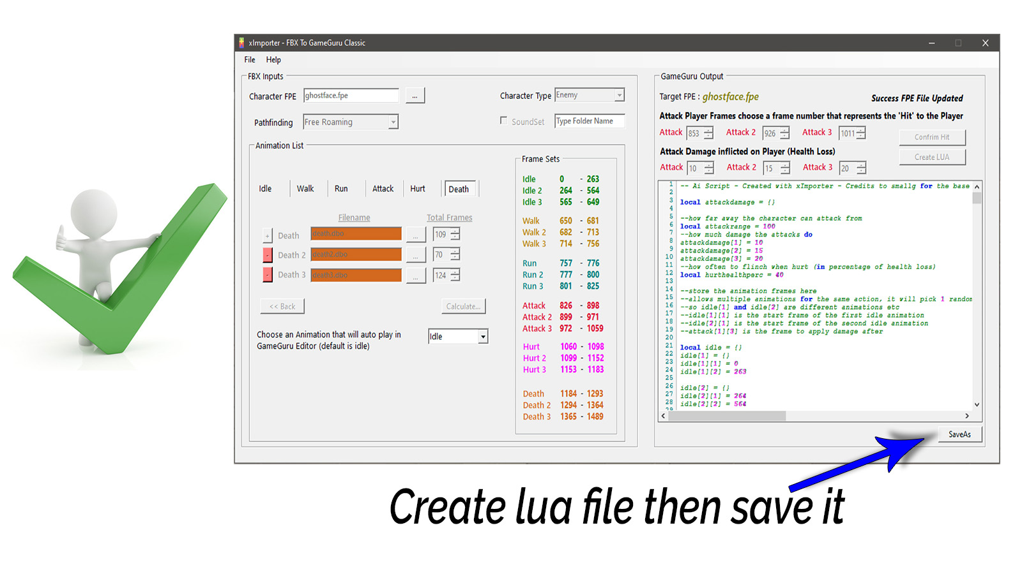Minimize the xImporter window
The height and width of the screenshot is (574, 1022).
[932, 43]
